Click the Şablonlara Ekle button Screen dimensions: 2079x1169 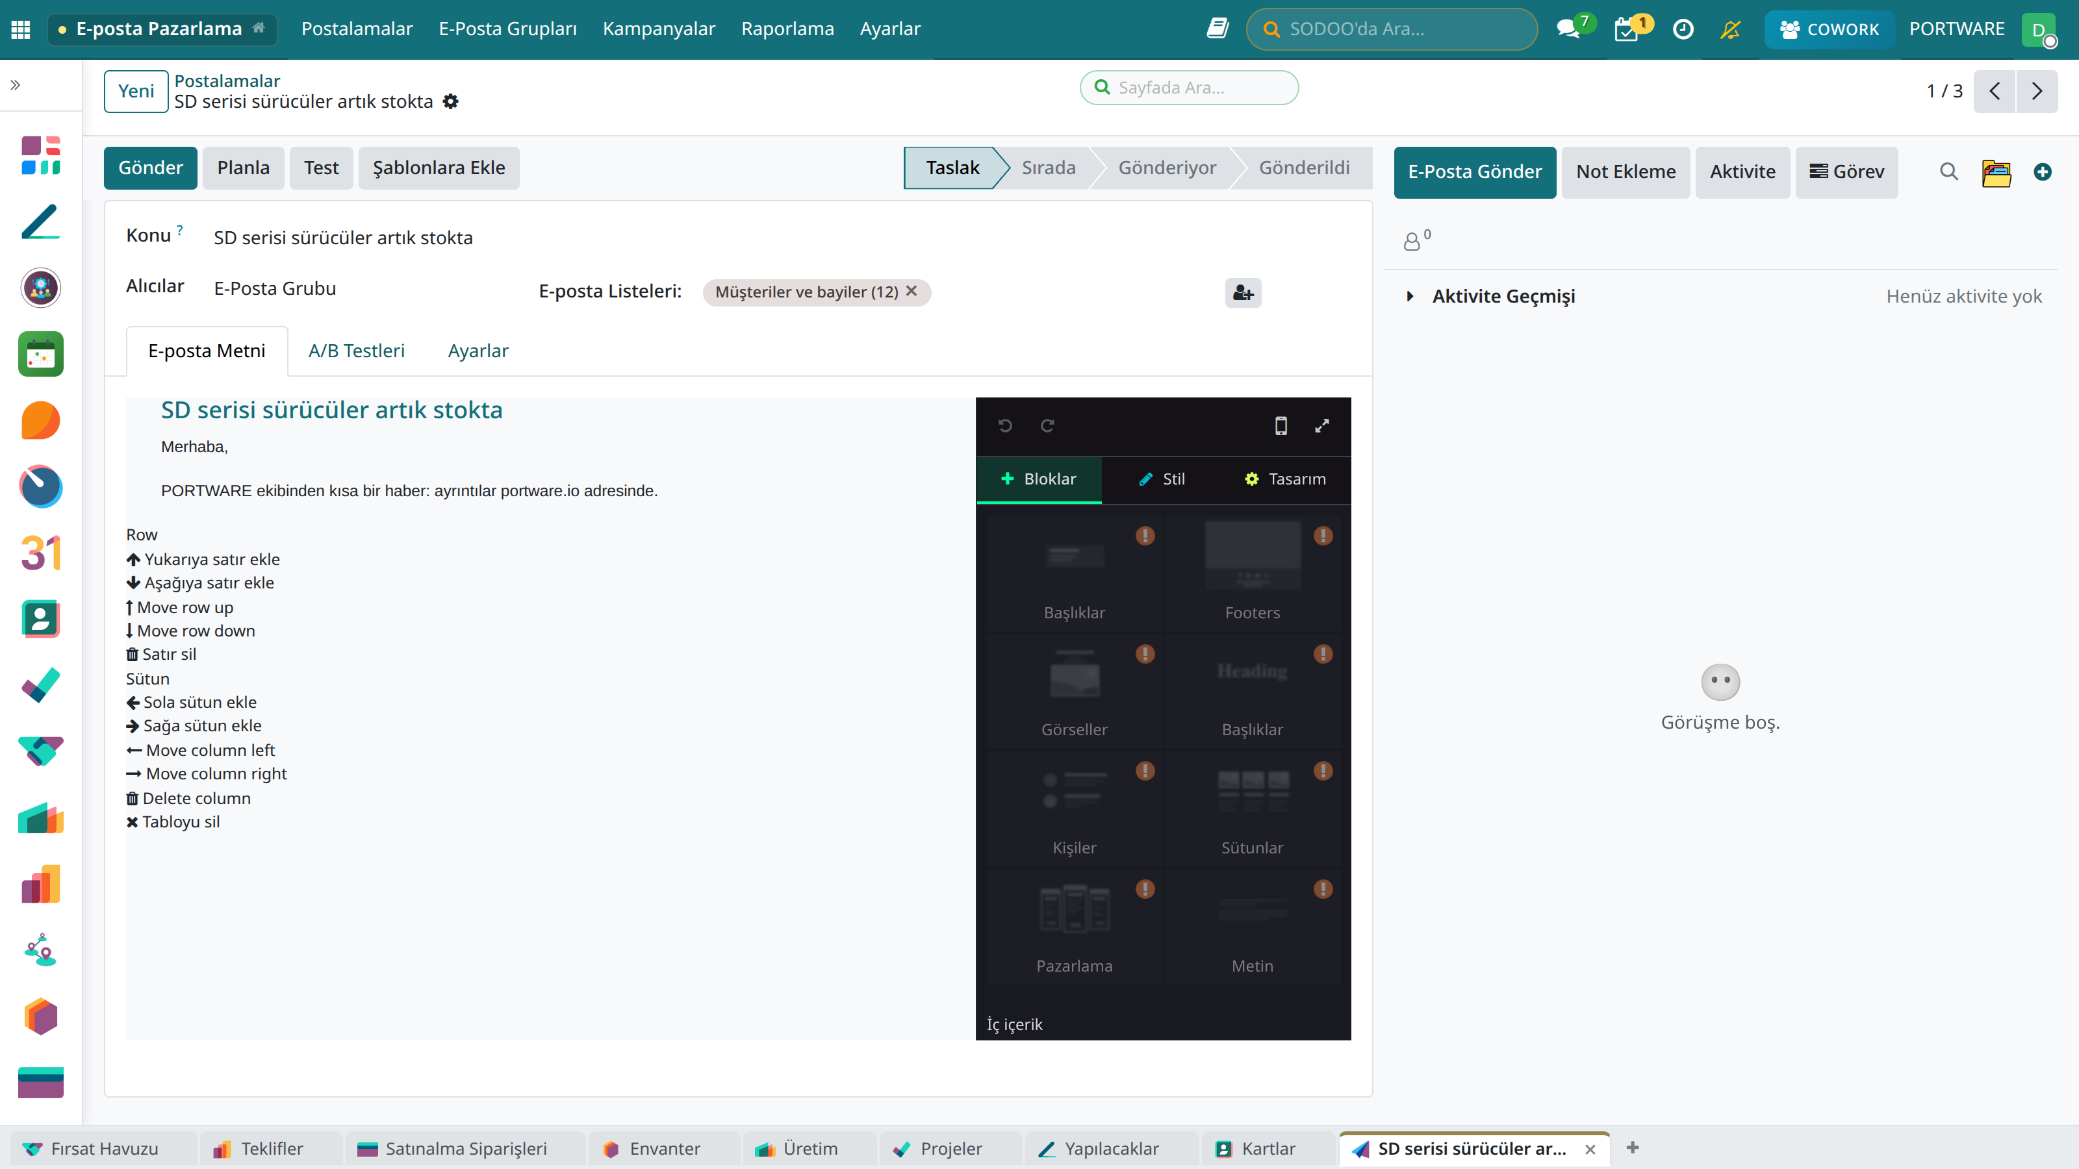(x=439, y=168)
